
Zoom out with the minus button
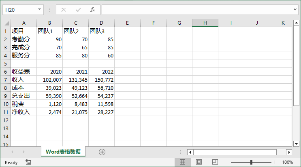point(227,162)
